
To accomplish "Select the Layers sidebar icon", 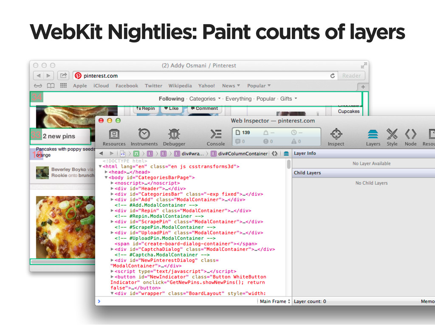I will [x=373, y=137].
